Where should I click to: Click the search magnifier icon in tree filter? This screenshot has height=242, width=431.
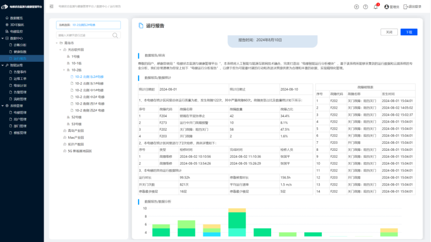pyautogui.click(x=115, y=35)
